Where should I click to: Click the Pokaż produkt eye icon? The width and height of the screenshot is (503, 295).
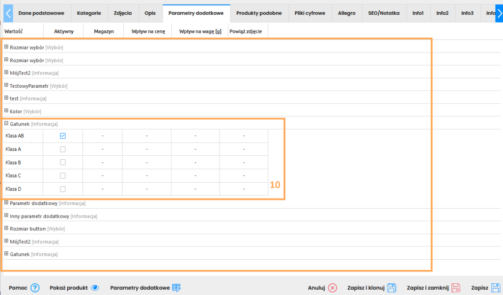pos(95,288)
